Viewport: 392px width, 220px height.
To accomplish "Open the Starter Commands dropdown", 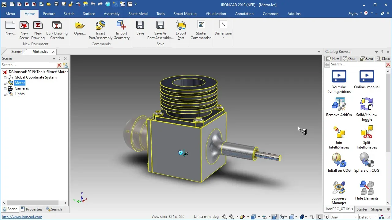I will tap(201, 30).
